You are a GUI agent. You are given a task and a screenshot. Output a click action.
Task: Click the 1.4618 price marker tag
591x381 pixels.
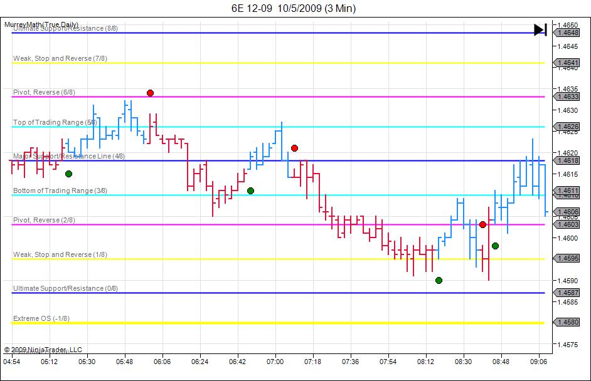click(567, 161)
